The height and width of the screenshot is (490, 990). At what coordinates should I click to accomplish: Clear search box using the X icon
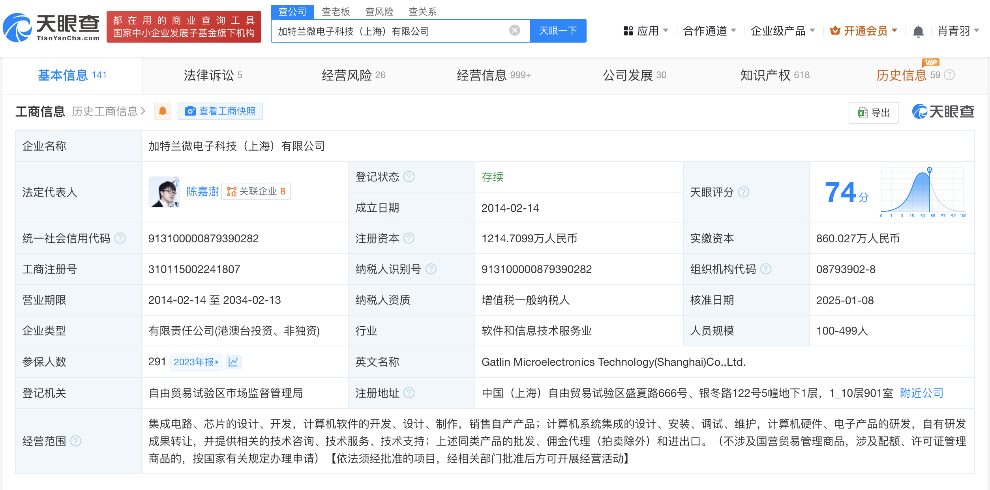pyautogui.click(x=514, y=30)
